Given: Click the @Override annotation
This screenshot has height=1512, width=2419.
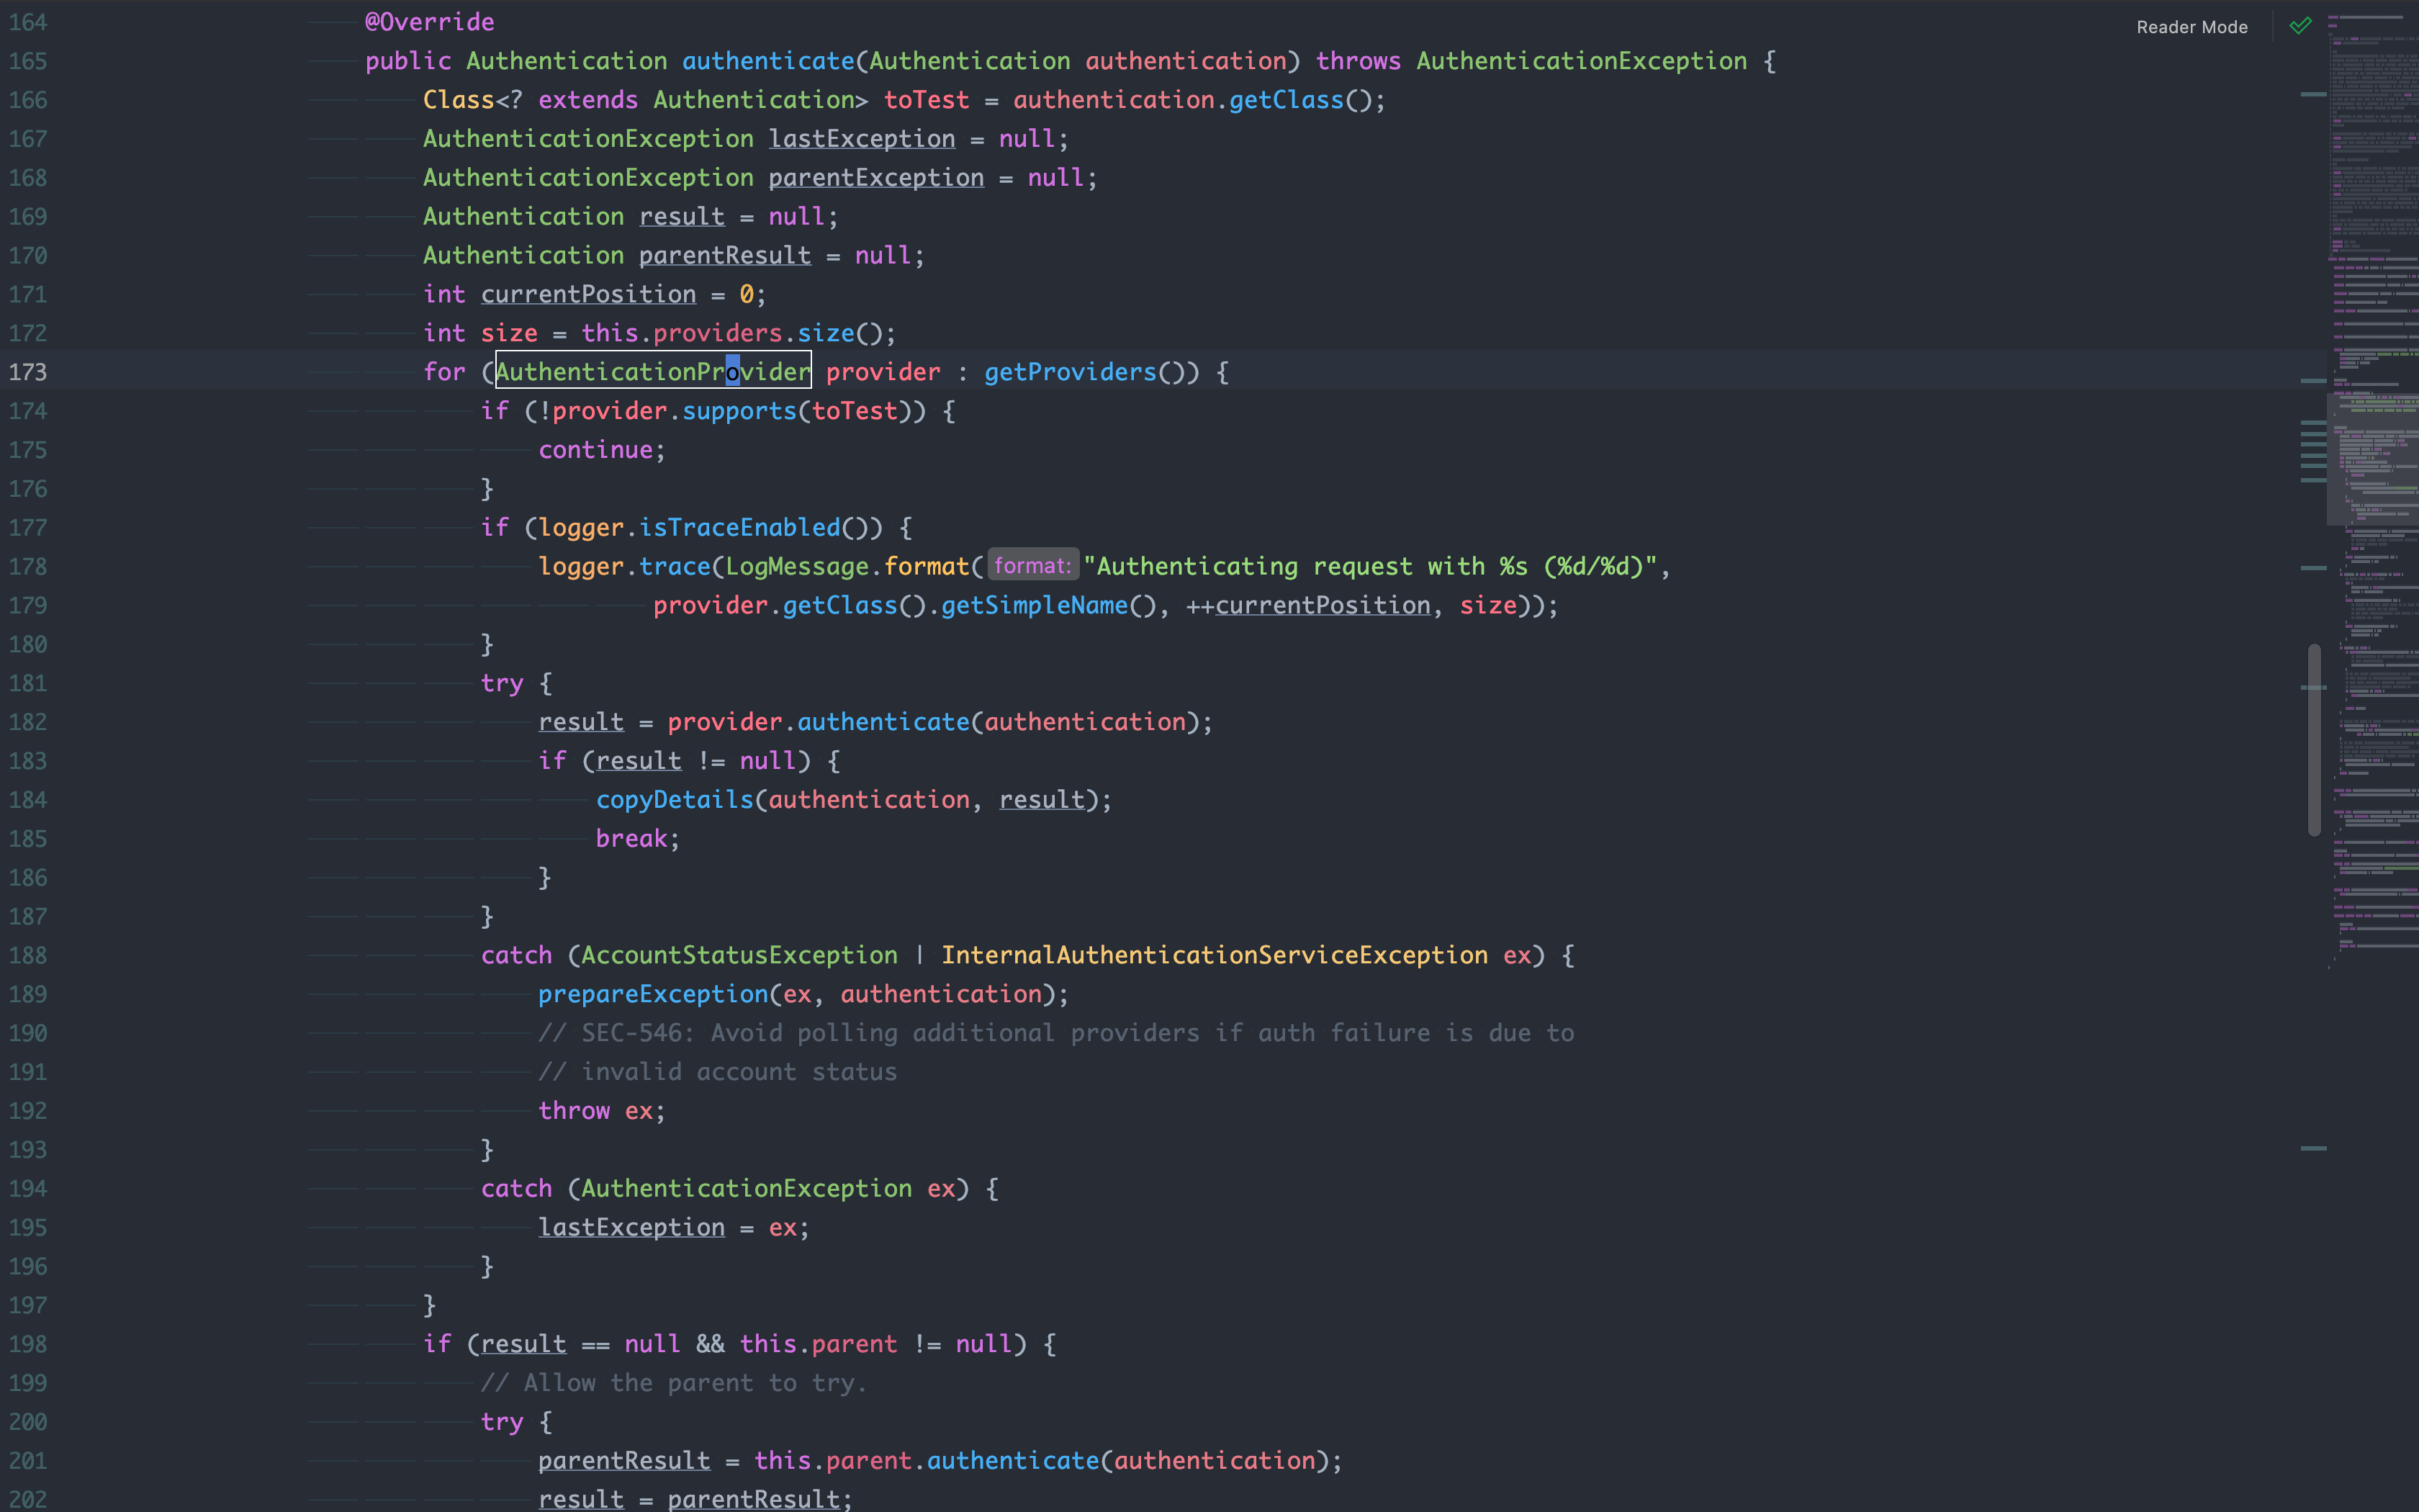Looking at the screenshot, I should [x=429, y=21].
